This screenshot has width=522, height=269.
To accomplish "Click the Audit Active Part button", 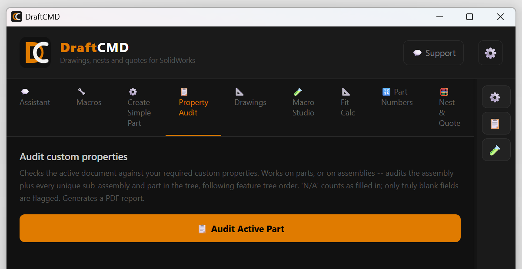I will point(240,228).
